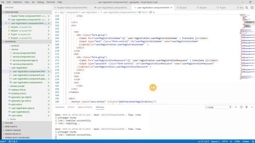Viewport: 255px width, 143px height.
Task: Click the split editor icon
Action: click(x=252, y=8)
